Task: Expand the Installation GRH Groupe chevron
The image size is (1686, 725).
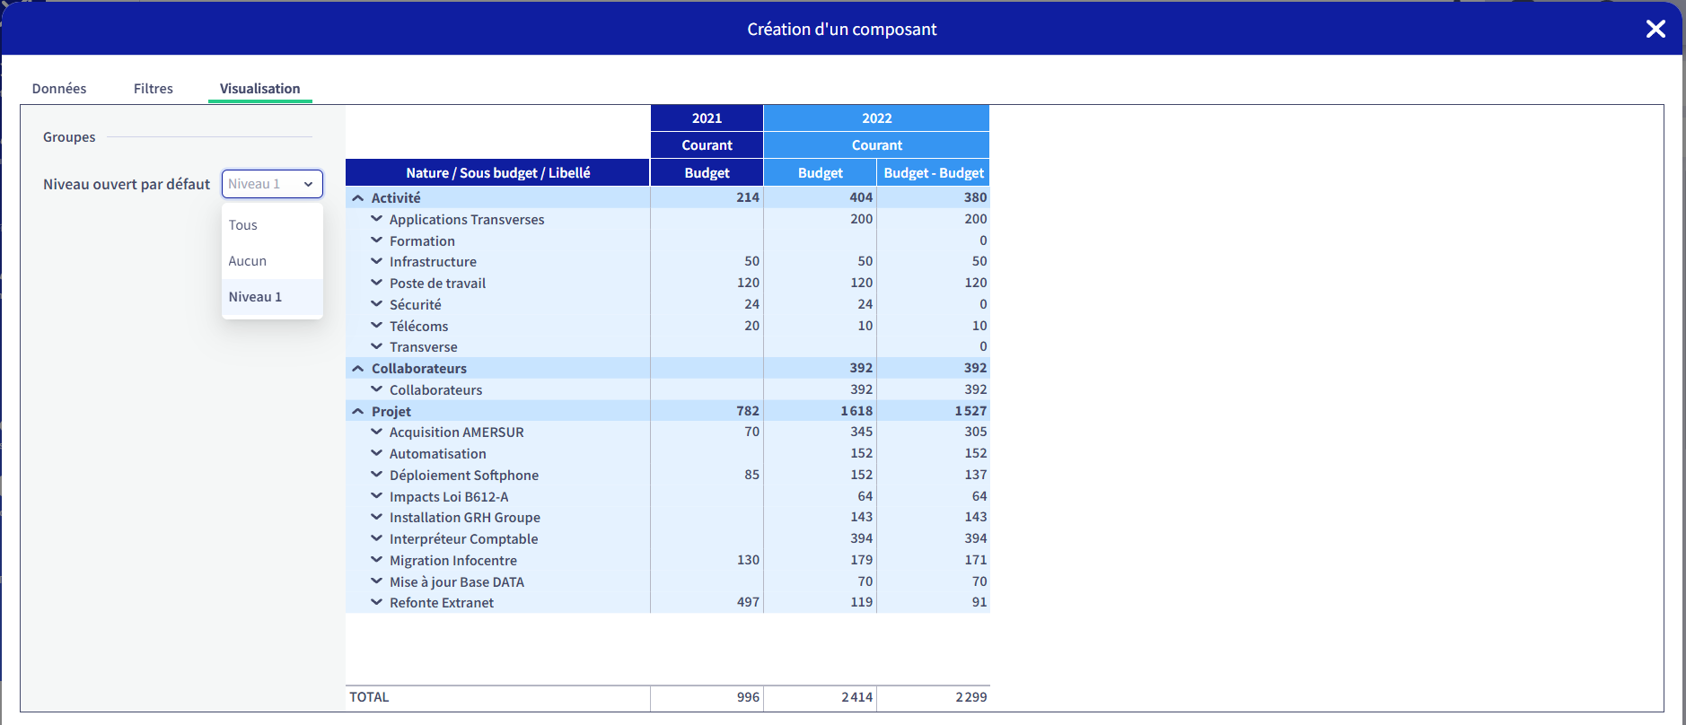Action: [x=377, y=517]
